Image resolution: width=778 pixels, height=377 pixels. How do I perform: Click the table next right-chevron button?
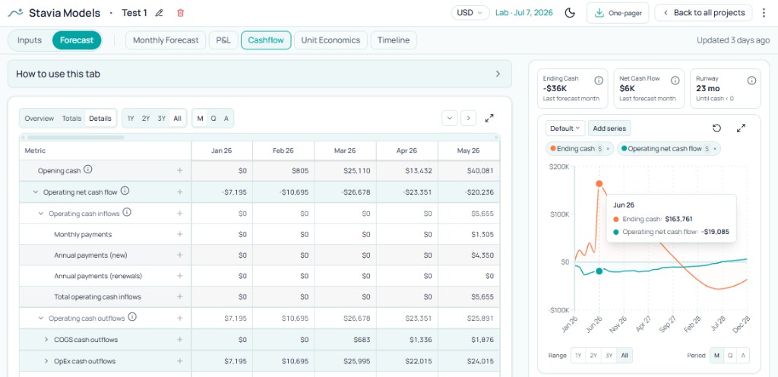click(468, 118)
